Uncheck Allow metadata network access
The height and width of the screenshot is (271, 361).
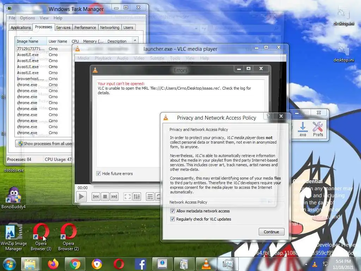coord(172,211)
